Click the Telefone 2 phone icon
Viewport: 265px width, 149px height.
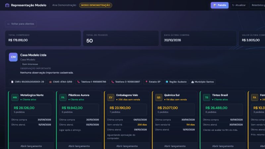pos(113,82)
